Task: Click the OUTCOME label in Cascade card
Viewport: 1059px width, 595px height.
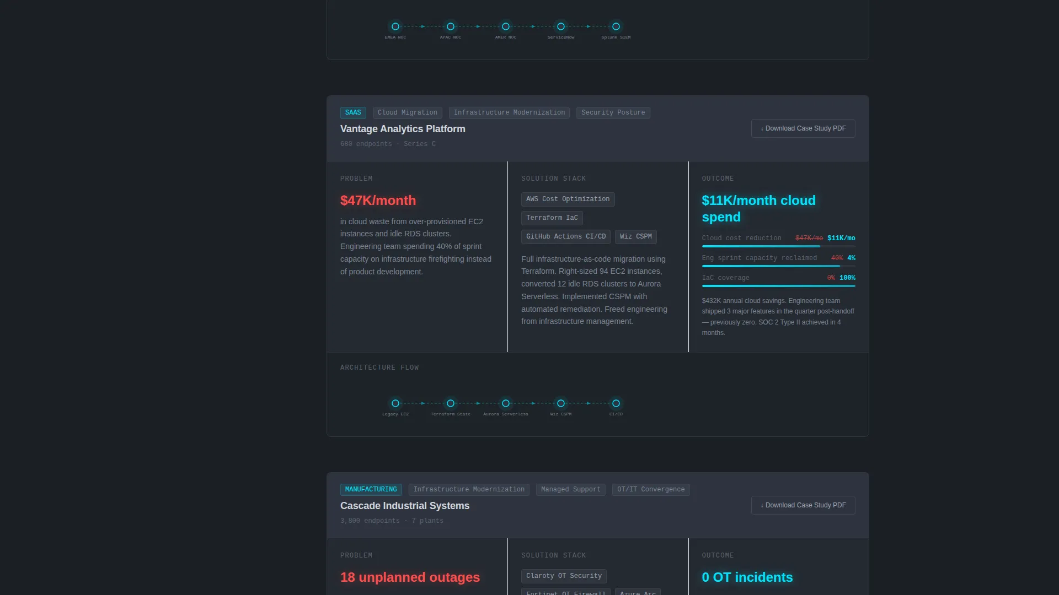Action: point(718,555)
